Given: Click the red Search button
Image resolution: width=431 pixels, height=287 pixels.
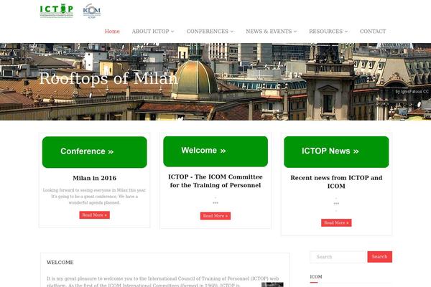Looking at the screenshot, I should pos(379,257).
